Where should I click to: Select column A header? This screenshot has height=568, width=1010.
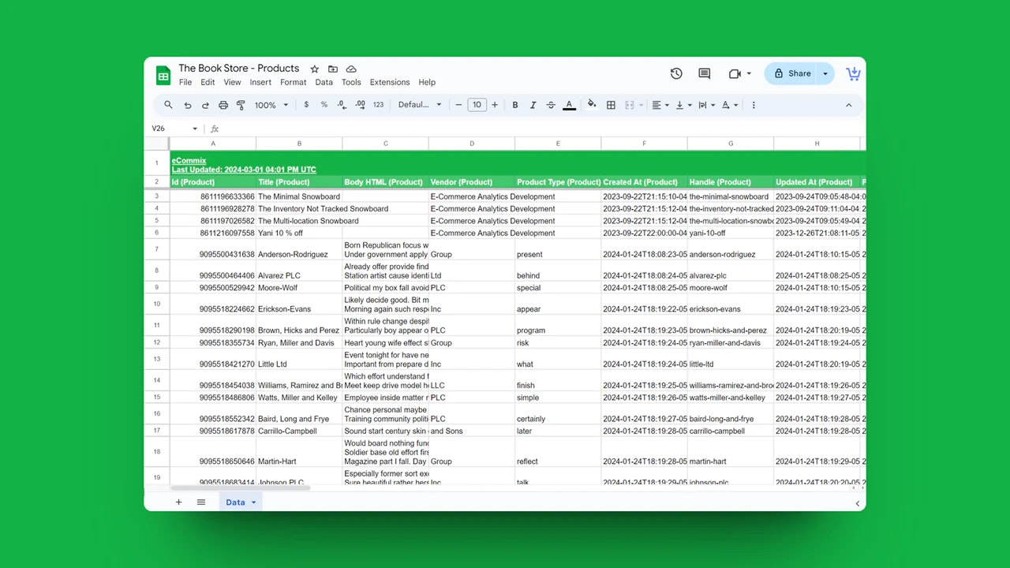click(x=213, y=144)
